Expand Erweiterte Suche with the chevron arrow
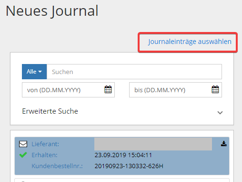Image resolution: width=242 pixels, height=182 pixels. click(220, 113)
